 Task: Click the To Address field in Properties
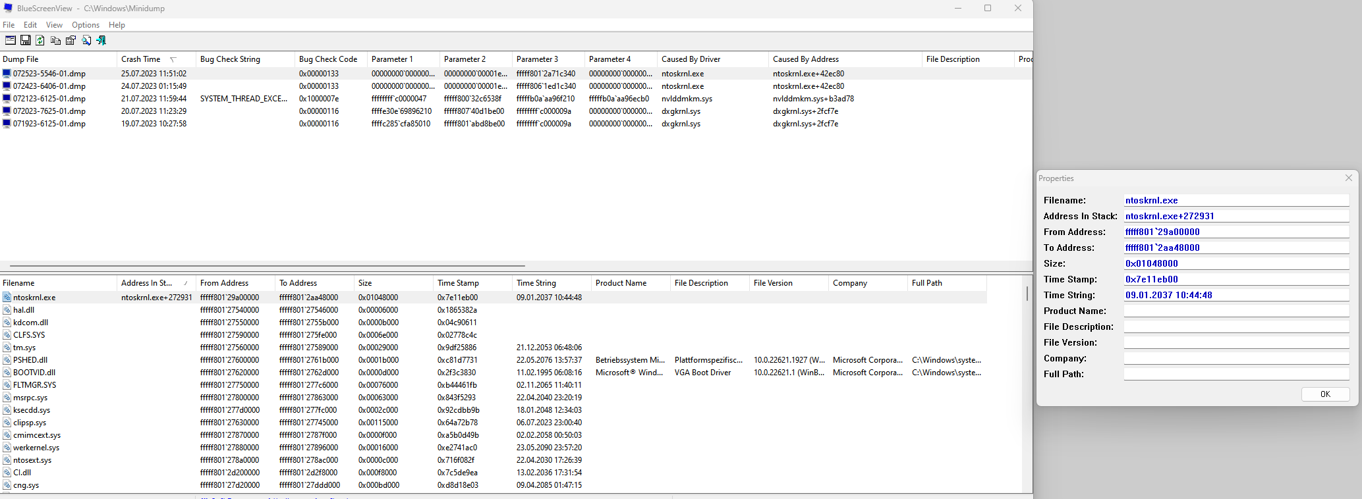[x=1236, y=248]
